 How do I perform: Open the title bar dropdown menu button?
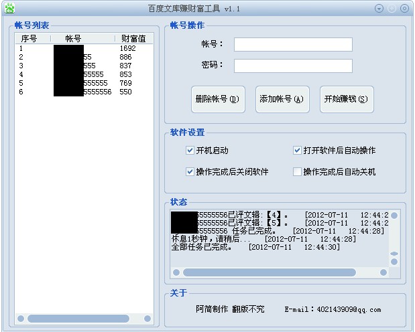point(379,9)
